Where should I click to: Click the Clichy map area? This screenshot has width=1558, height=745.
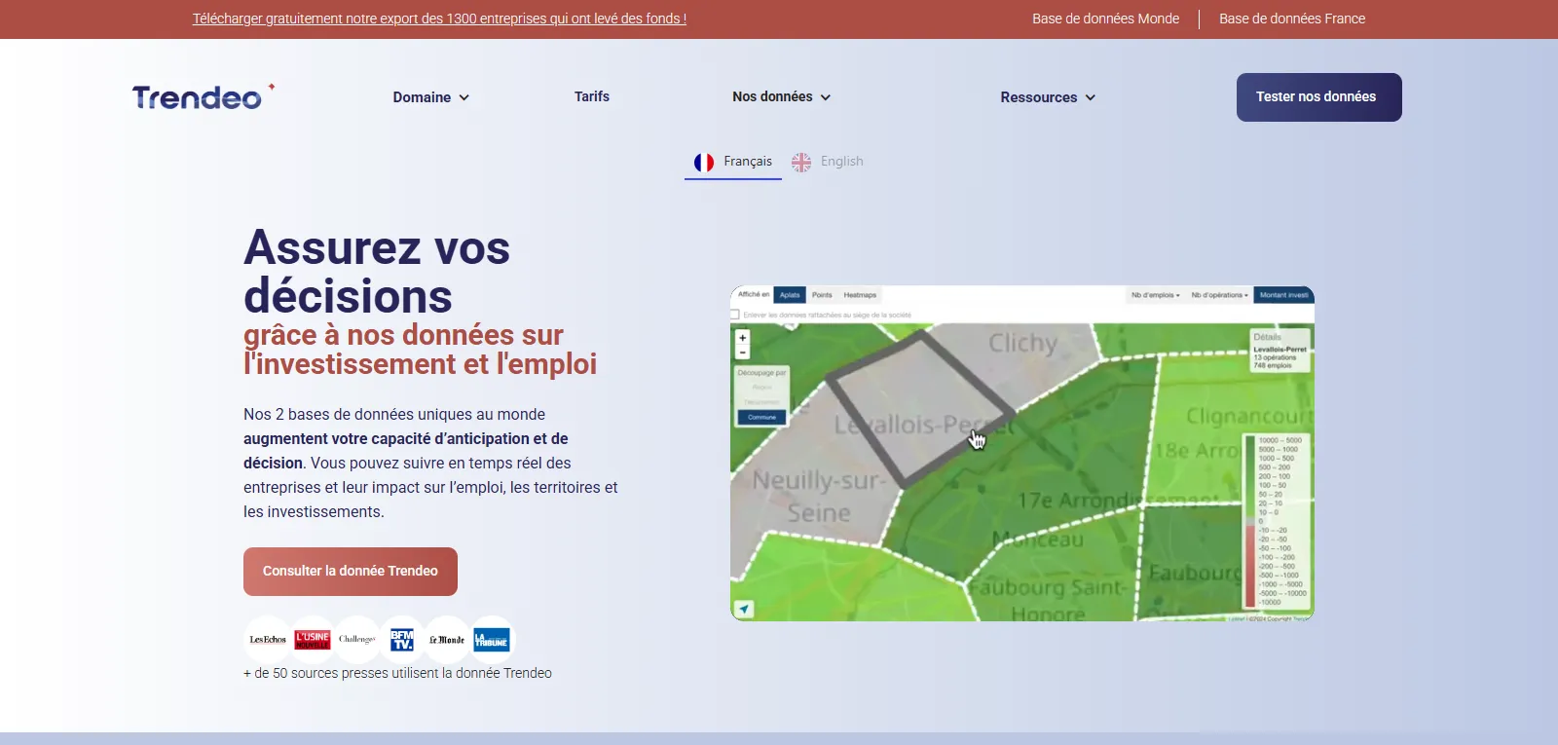pyautogui.click(x=1022, y=343)
